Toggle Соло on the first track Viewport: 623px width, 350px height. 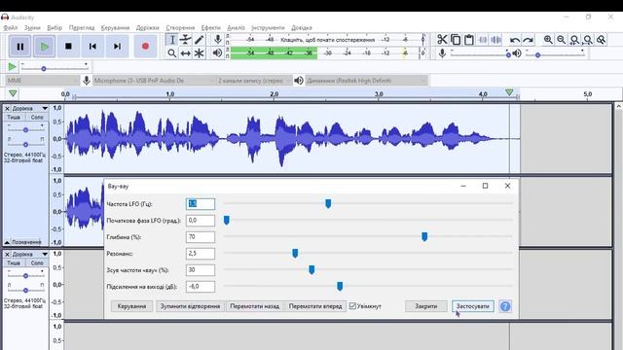37,118
